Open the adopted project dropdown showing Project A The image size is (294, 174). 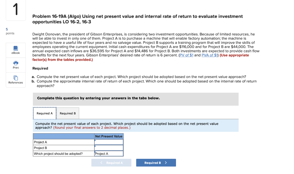[109, 153]
